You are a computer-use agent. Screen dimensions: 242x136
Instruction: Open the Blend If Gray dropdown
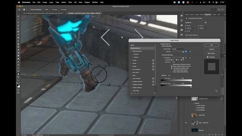point(170,76)
